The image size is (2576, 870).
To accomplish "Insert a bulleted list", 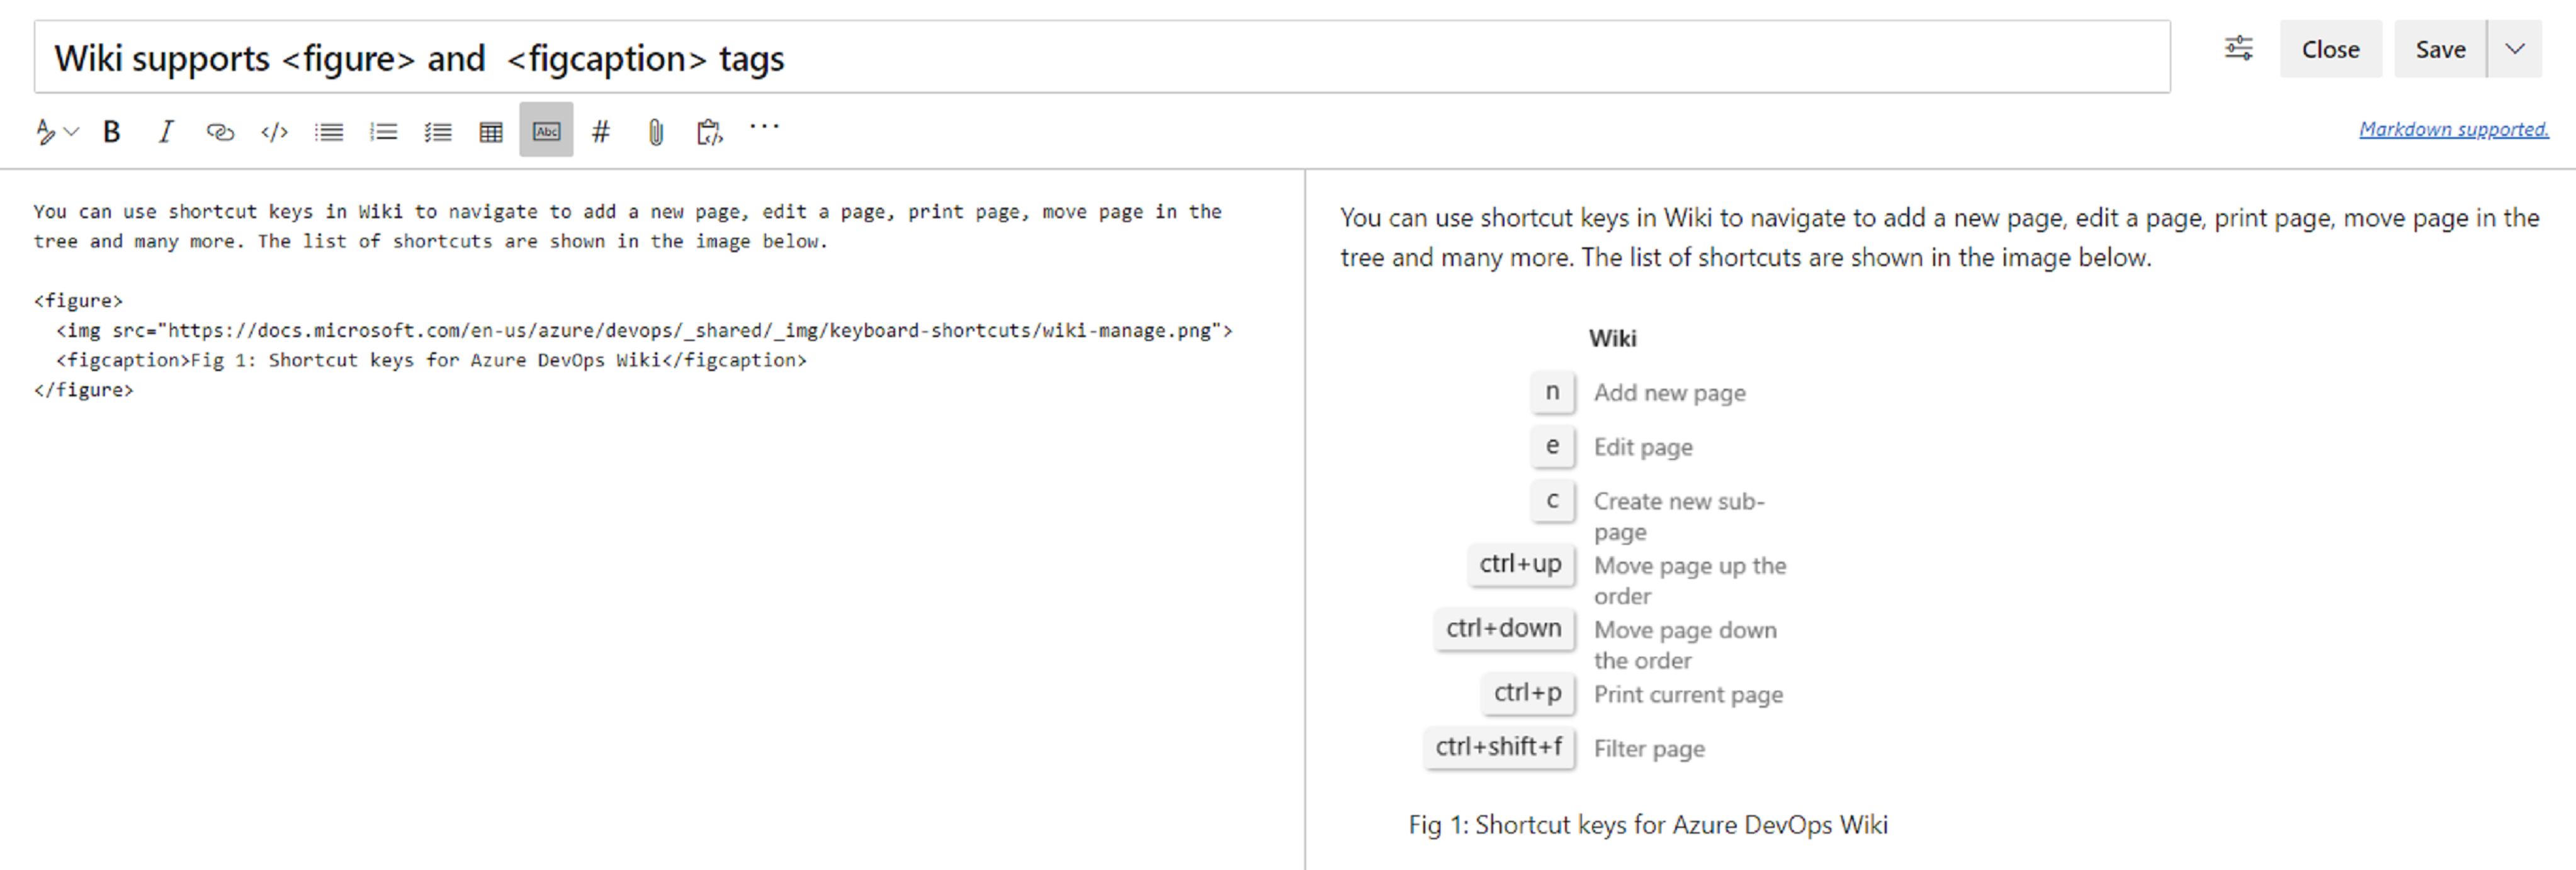I will point(329,131).
